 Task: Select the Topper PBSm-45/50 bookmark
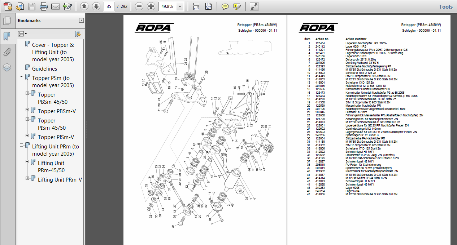(x=52, y=98)
